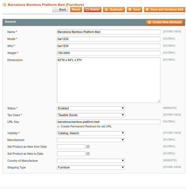The image size is (186, 189).
Task: Expand the Status dropdown
Action: (x=91, y=108)
